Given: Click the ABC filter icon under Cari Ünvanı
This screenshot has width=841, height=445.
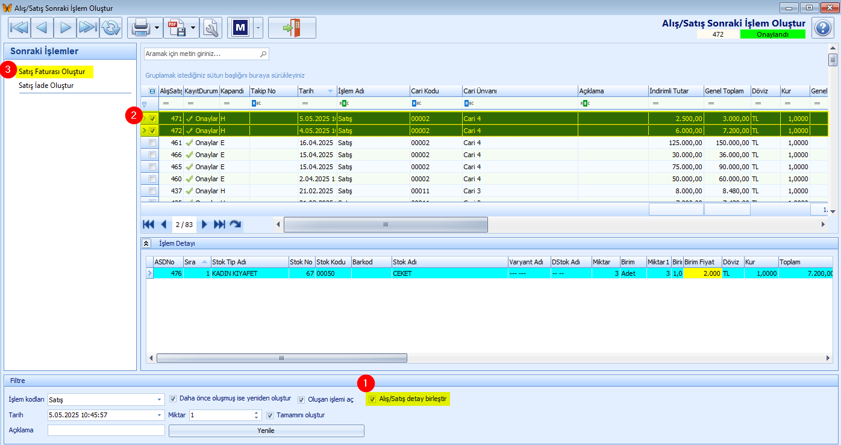Looking at the screenshot, I should (469, 103).
